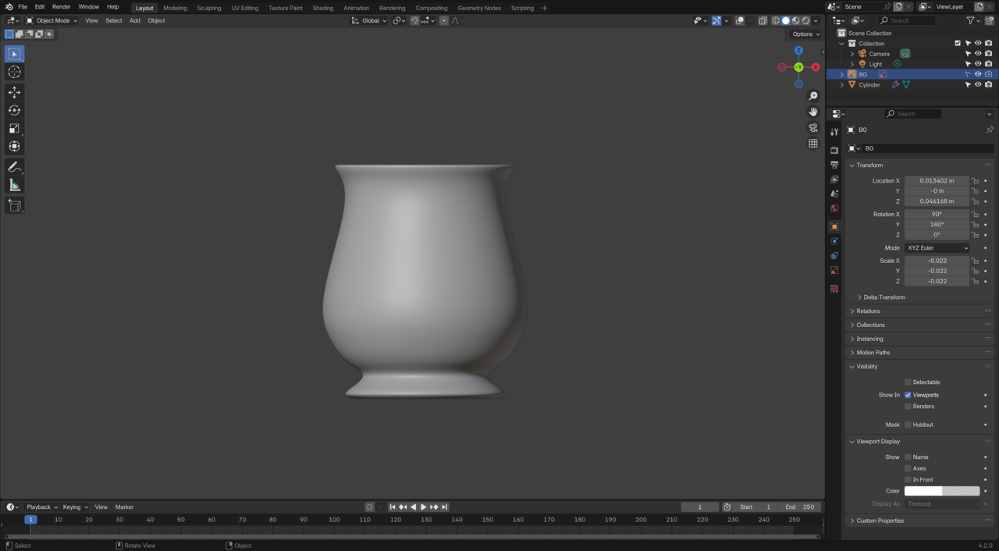Open the Global transform orientation dropdown
The width and height of the screenshot is (999, 551).
pos(368,21)
